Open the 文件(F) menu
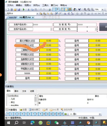This screenshot has height=126, width=107. coord(10,5)
